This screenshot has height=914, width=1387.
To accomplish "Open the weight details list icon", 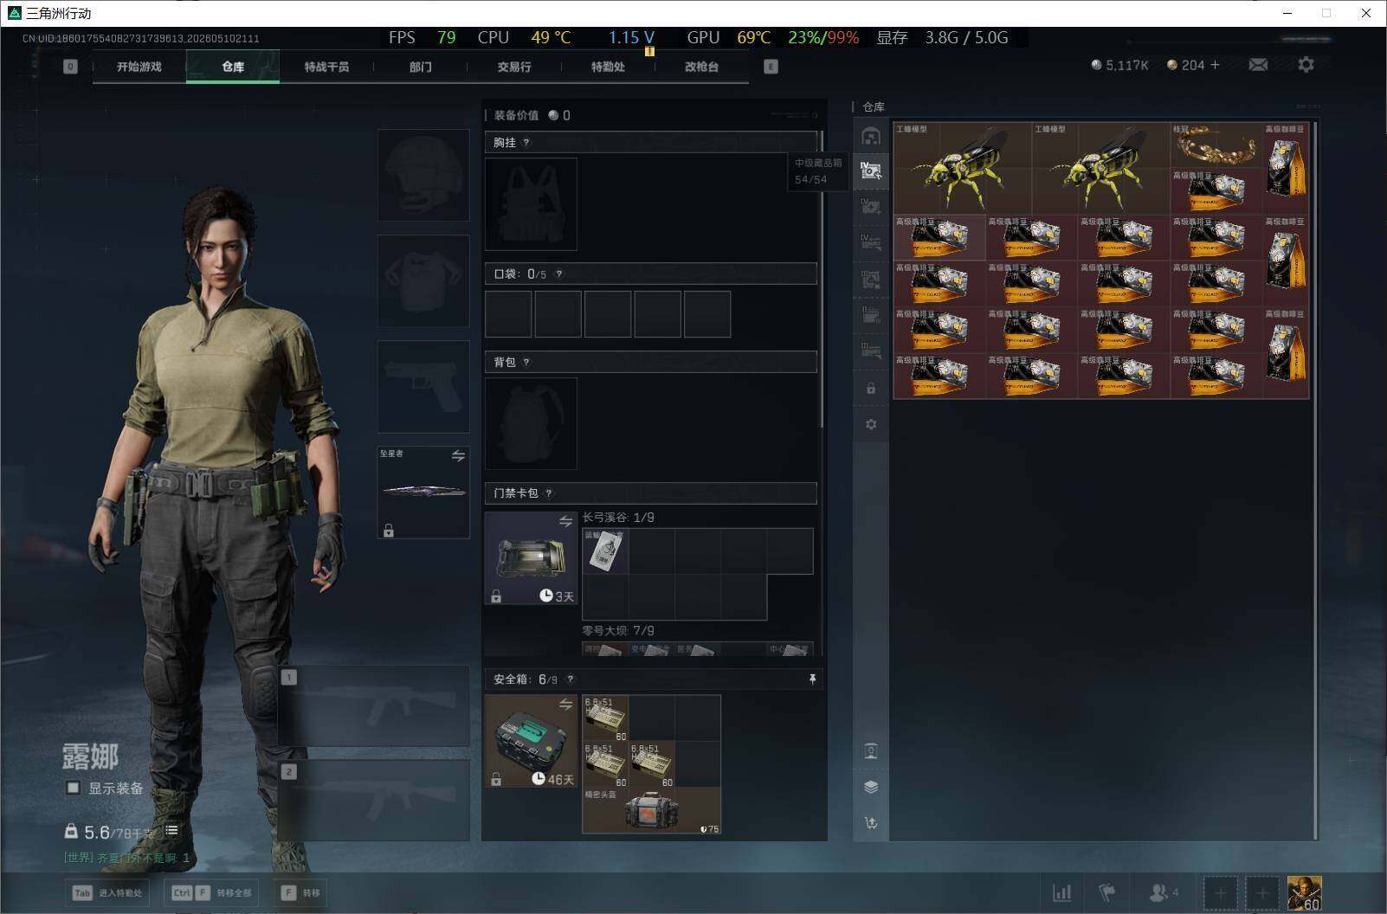I will pyautogui.click(x=171, y=831).
